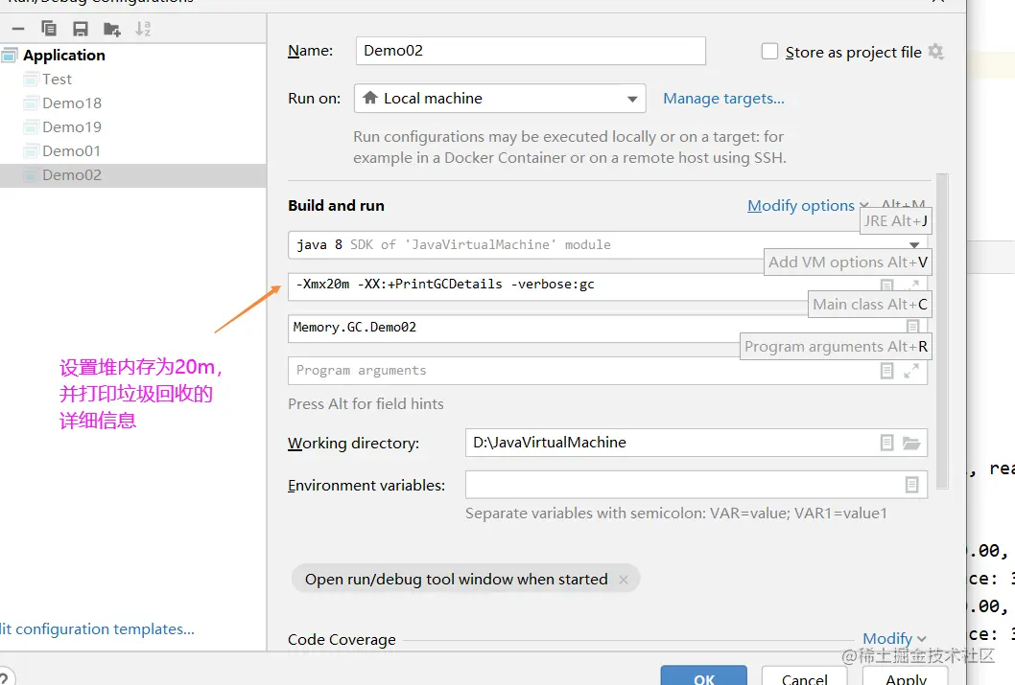Click the JRE Alt+J hint

coord(896,221)
